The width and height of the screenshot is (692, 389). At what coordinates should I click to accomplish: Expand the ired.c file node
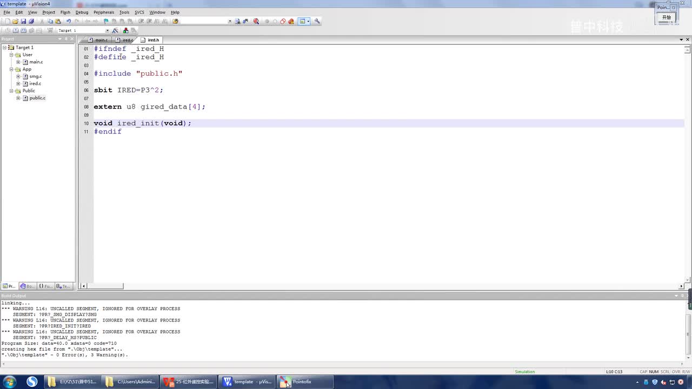pos(18,84)
